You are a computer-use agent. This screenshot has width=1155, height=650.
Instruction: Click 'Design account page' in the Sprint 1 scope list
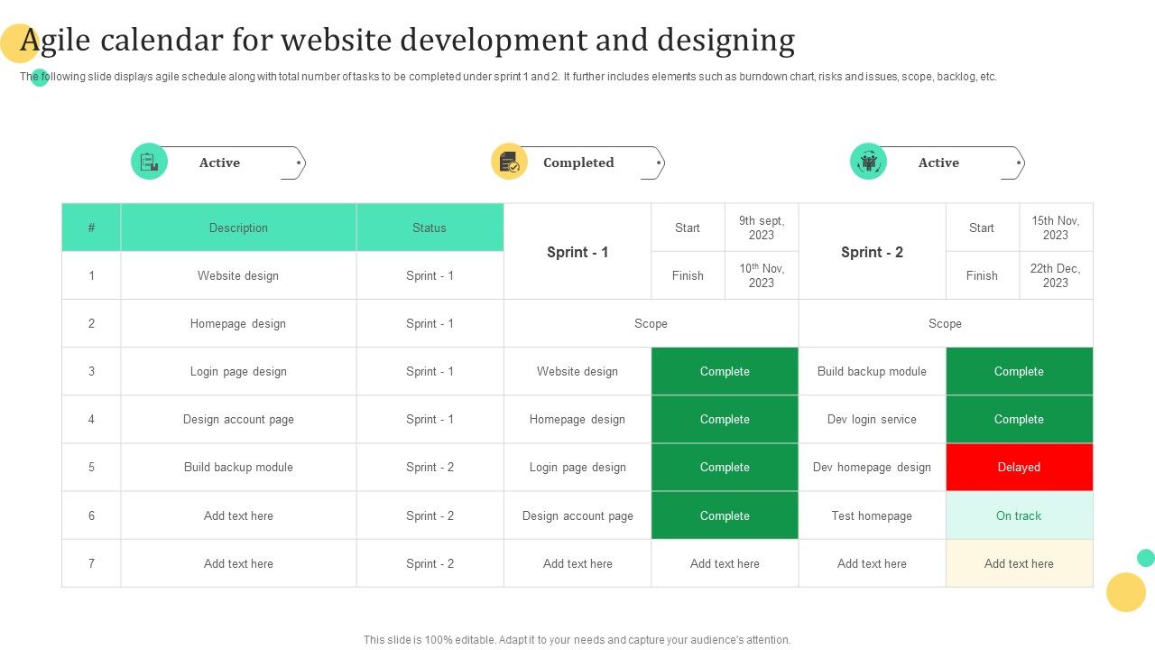(577, 515)
